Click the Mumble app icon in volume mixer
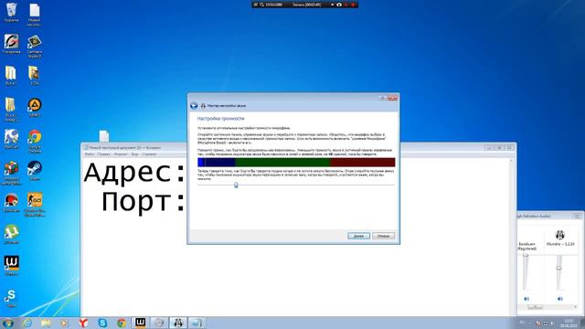Screen dimensions: 585x329 559,234
